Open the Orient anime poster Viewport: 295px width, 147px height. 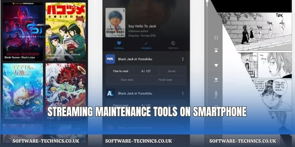(x=66, y=92)
